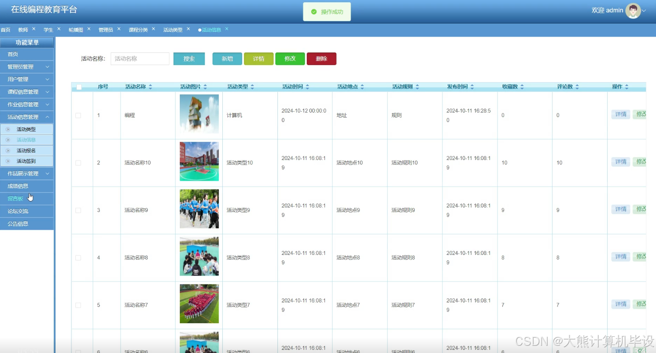The width and height of the screenshot is (656, 353).
Task: Focus the 活动名称 search input field
Action: [x=140, y=59]
